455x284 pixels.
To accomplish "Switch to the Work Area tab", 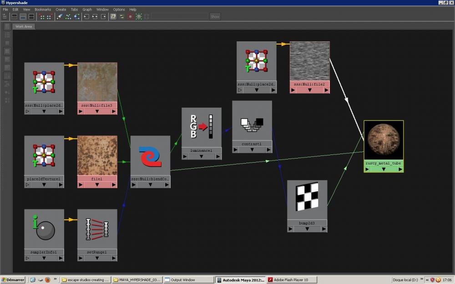I will (x=24, y=26).
